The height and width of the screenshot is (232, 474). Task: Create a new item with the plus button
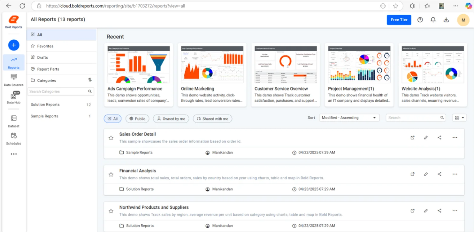(x=13, y=45)
